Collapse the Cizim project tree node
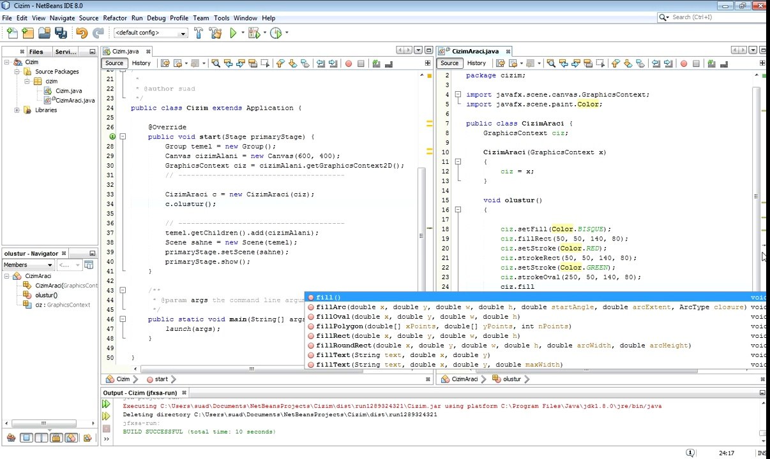 [8, 62]
